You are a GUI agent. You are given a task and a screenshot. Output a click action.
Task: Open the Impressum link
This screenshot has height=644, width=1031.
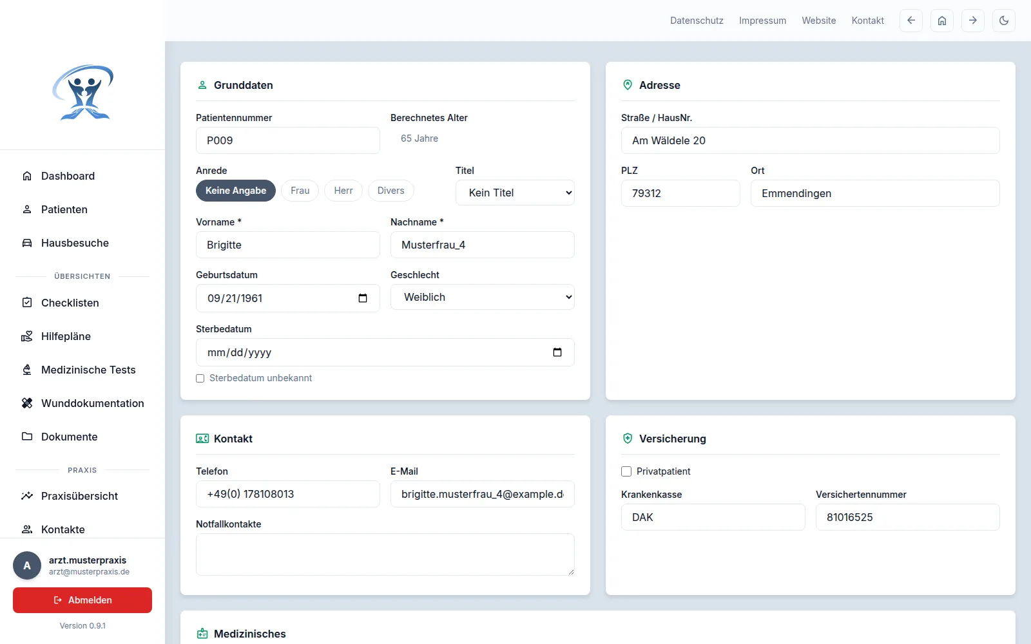tap(763, 21)
